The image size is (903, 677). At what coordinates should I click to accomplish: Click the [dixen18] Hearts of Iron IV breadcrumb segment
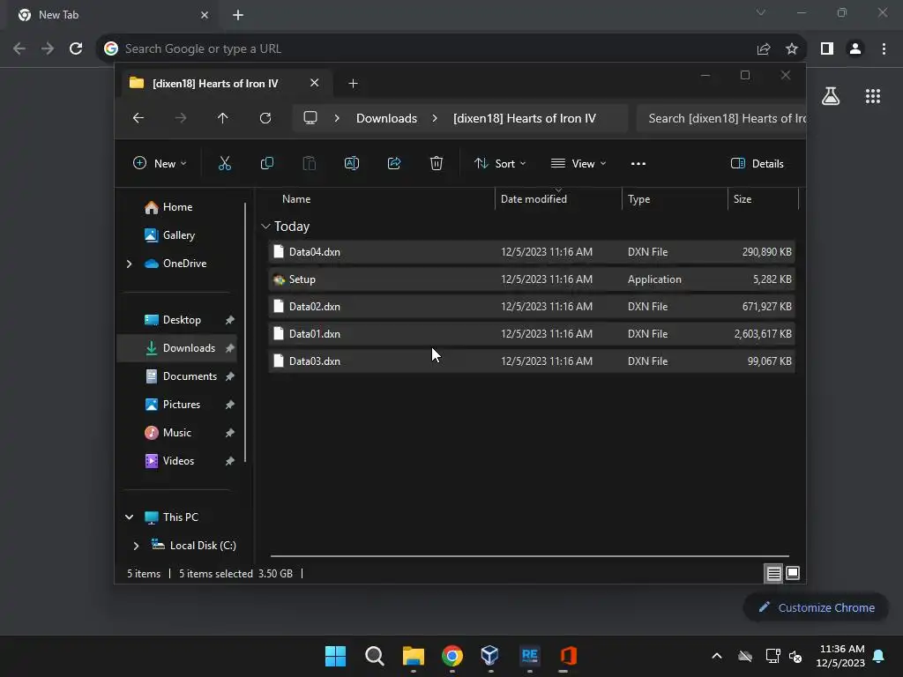coord(524,118)
